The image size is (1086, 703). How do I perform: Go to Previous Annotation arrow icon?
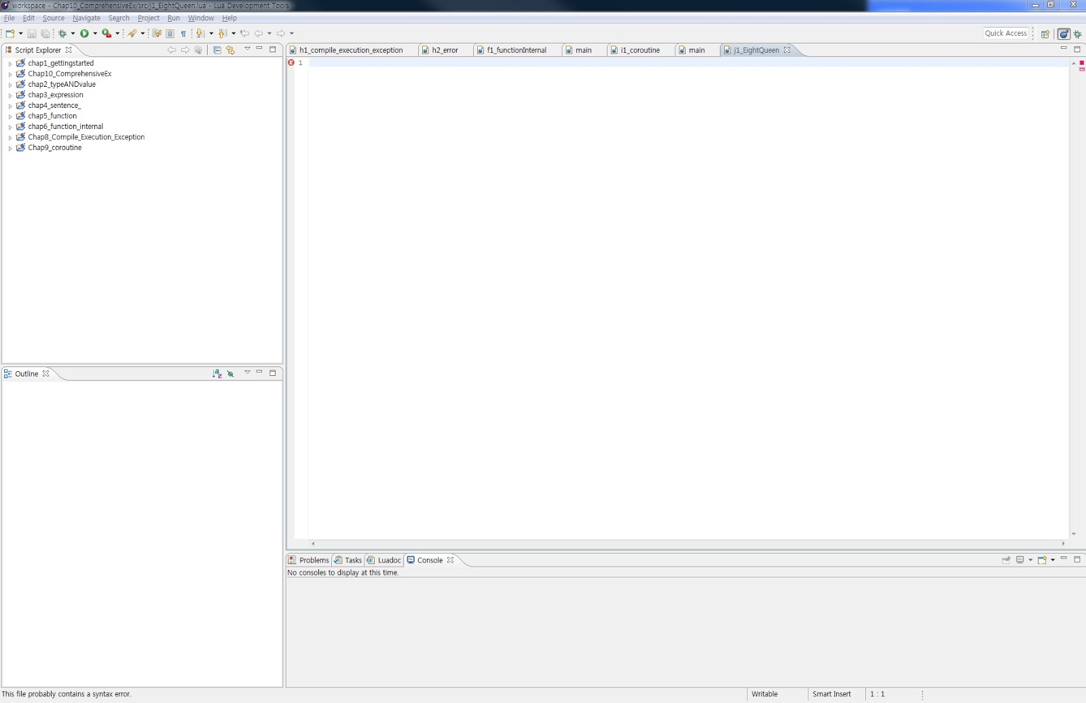222,33
